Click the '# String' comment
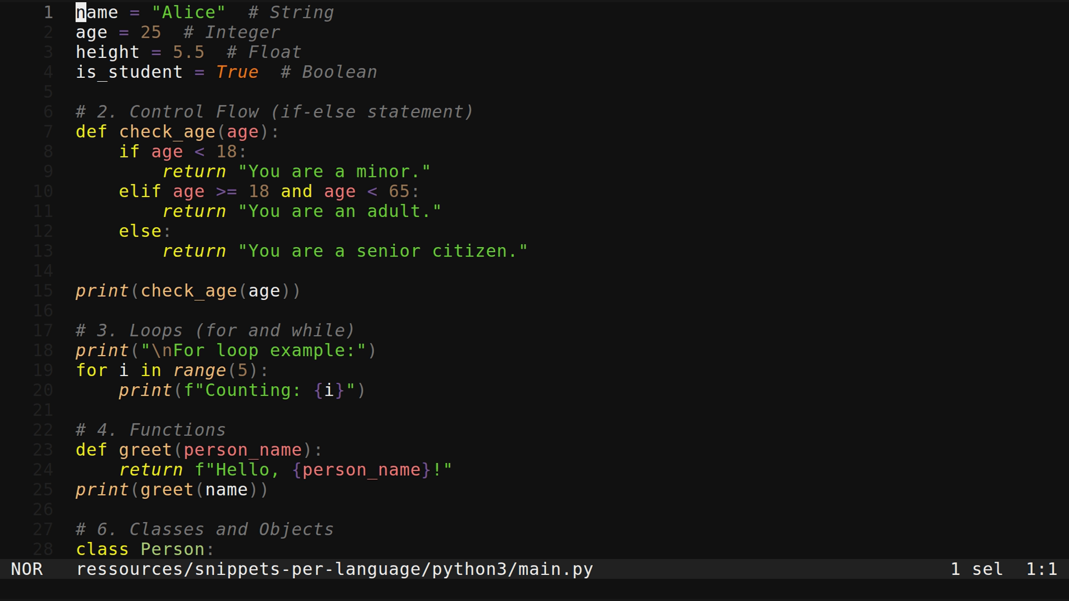Screen dimensions: 1069x601 tap(291, 12)
